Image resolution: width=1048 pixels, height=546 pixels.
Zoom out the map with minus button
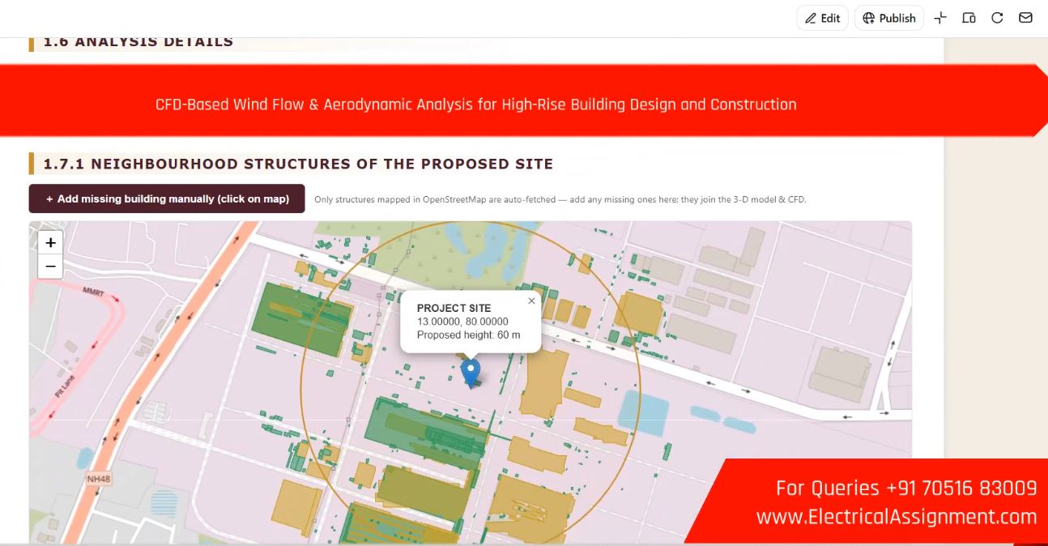coord(50,267)
